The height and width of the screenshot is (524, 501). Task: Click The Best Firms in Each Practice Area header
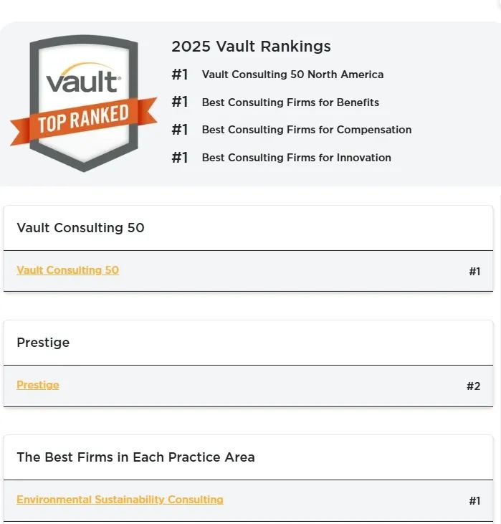coord(135,457)
